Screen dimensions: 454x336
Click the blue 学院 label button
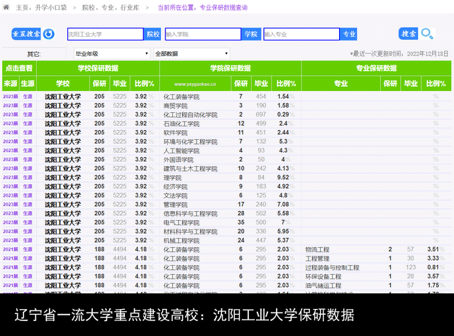(251, 34)
